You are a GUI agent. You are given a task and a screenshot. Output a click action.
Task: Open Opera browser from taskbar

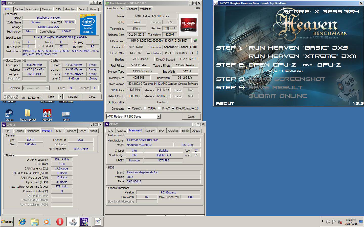(x=60, y=222)
